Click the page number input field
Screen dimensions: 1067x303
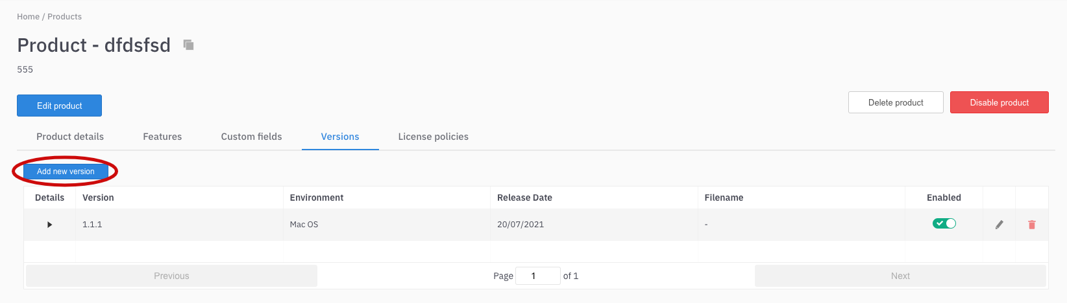(x=537, y=276)
